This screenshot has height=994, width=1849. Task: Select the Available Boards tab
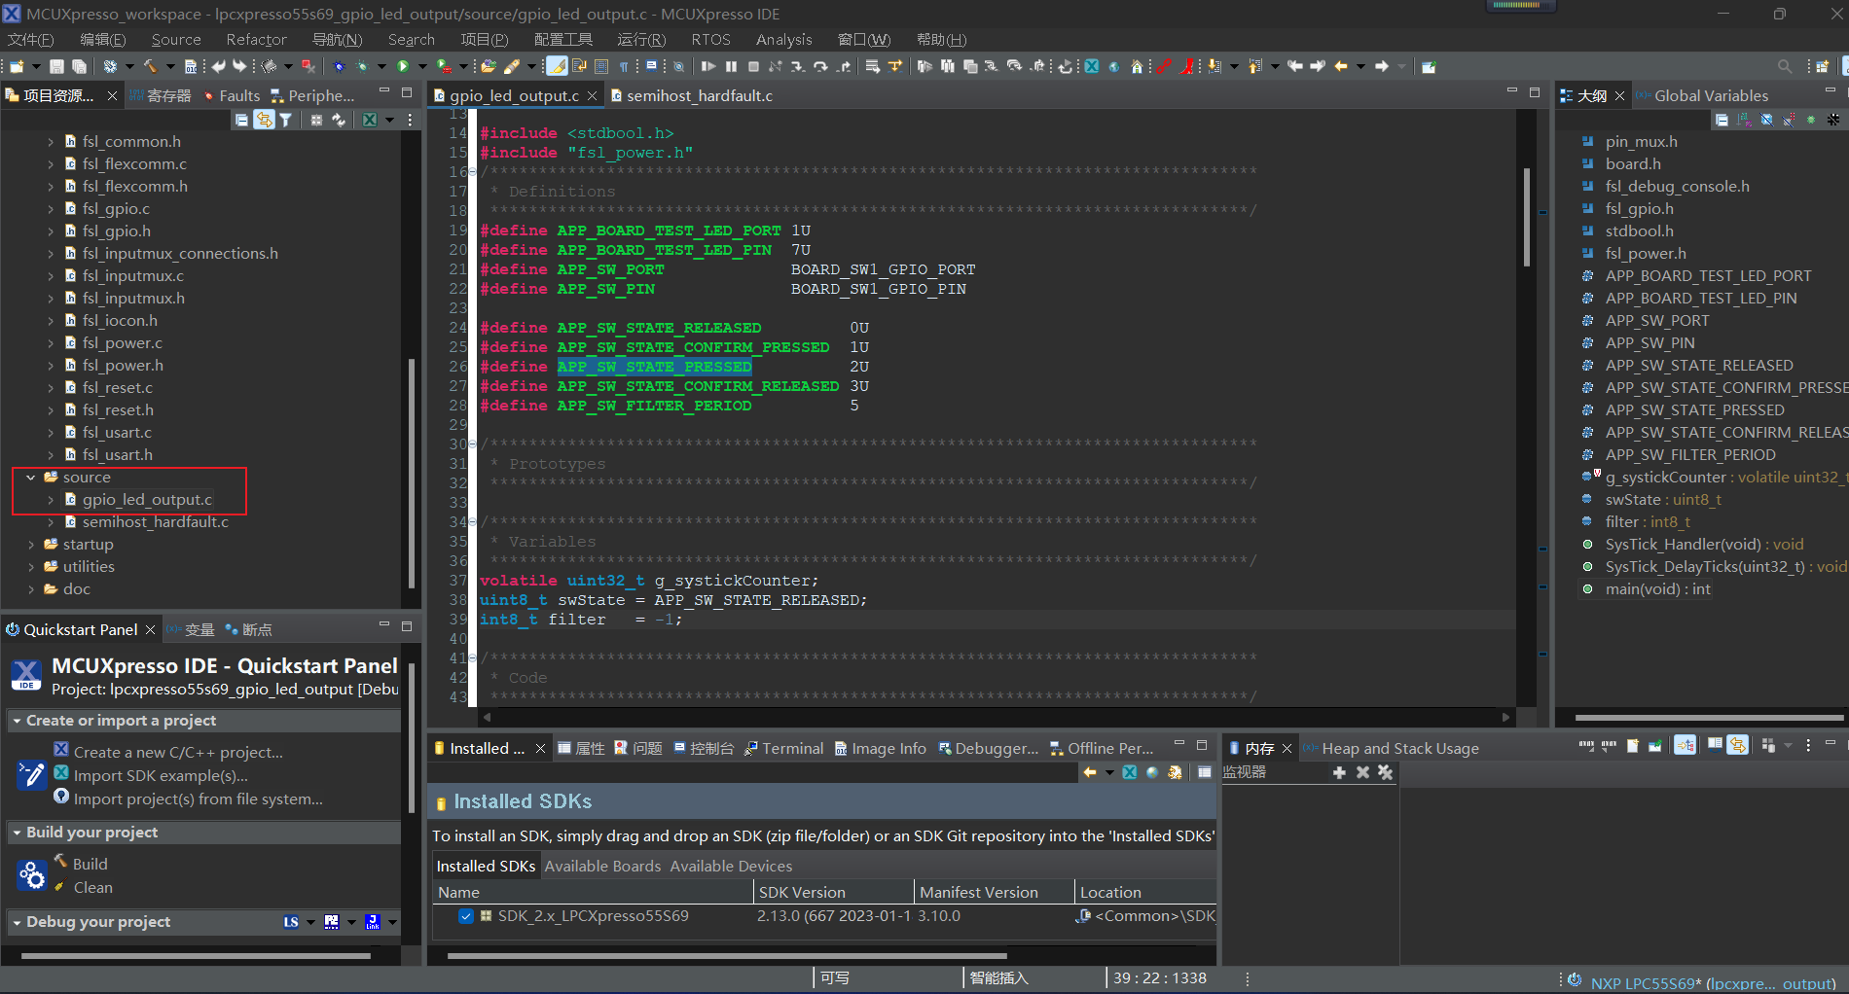point(602,866)
